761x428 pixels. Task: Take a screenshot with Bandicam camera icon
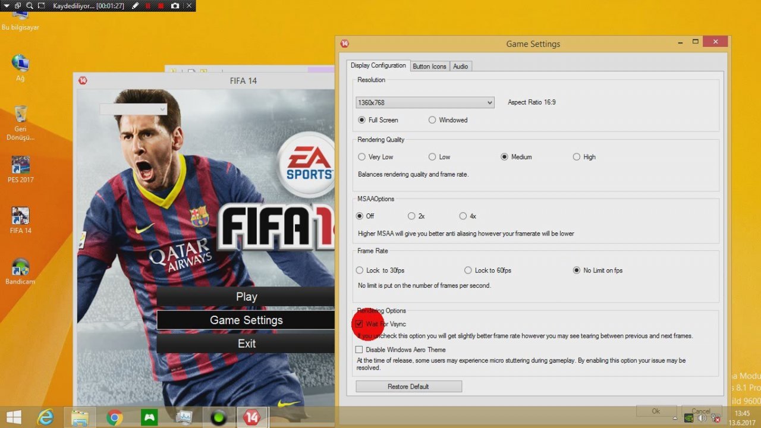[175, 5]
